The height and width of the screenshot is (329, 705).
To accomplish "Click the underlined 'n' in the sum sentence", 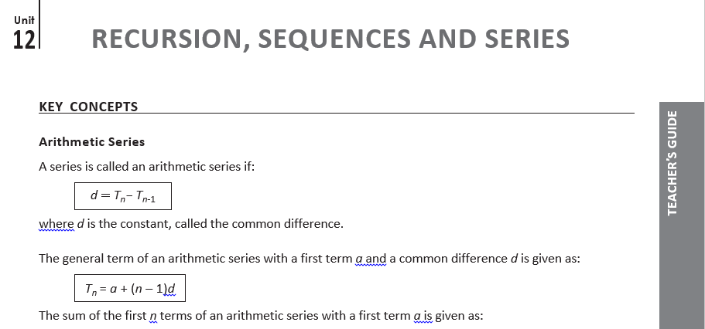I will point(152,316).
